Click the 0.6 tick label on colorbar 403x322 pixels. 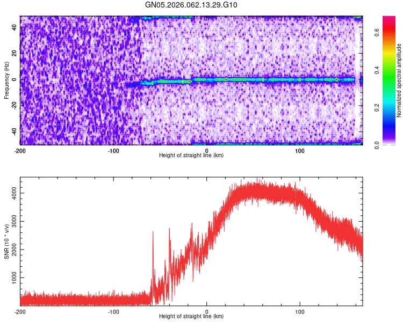(x=377, y=32)
